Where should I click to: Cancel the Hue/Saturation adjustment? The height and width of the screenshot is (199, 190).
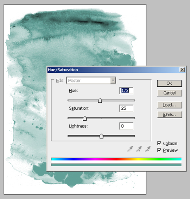pyautogui.click(x=170, y=93)
